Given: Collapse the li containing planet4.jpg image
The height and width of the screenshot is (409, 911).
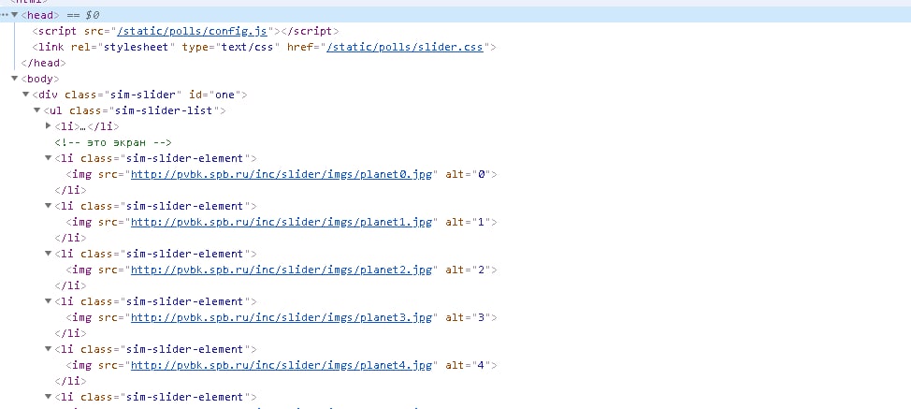Looking at the screenshot, I should pos(49,348).
